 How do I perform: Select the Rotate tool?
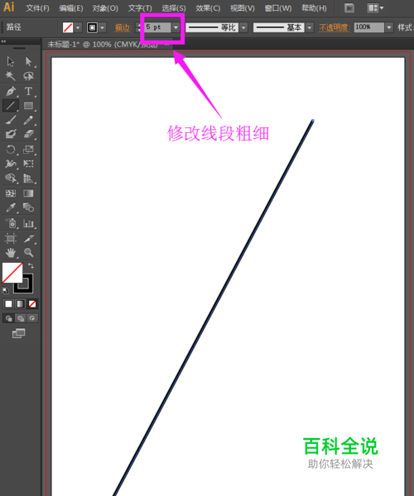coord(11,150)
